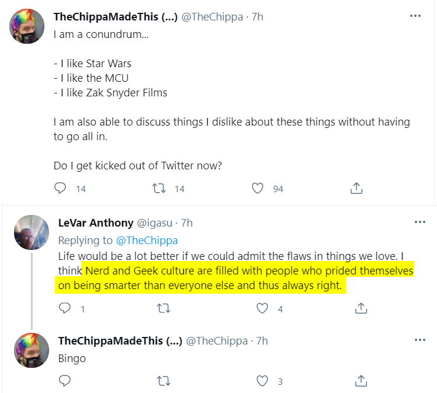This screenshot has height=393, width=437.
Task: Like the tweet with 94 likes
Action: click(x=257, y=188)
